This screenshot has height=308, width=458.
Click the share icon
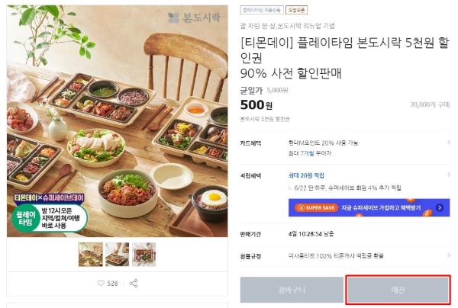[x=134, y=283]
